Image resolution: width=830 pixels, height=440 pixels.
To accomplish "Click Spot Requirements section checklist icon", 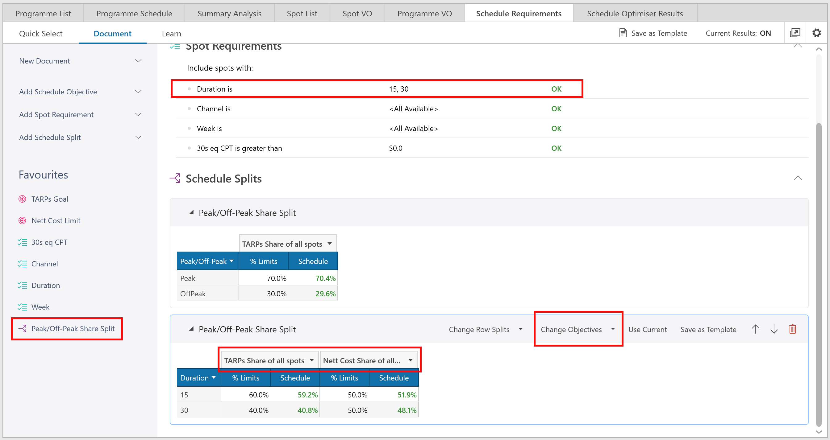I will 175,47.
